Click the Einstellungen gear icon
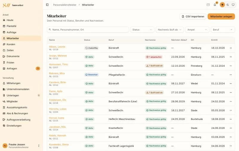Screen dimensions: 239x151 click(x=4, y=126)
